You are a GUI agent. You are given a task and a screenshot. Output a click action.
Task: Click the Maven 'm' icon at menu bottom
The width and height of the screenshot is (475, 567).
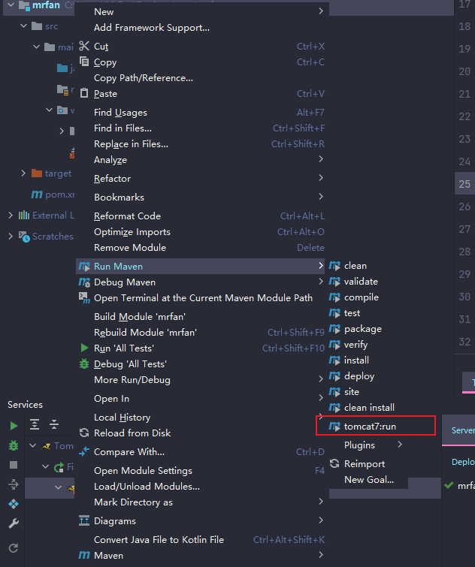coord(84,555)
